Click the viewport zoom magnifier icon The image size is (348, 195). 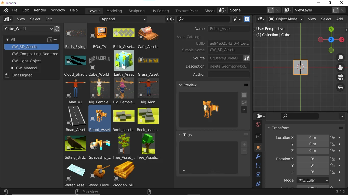coord(340,57)
